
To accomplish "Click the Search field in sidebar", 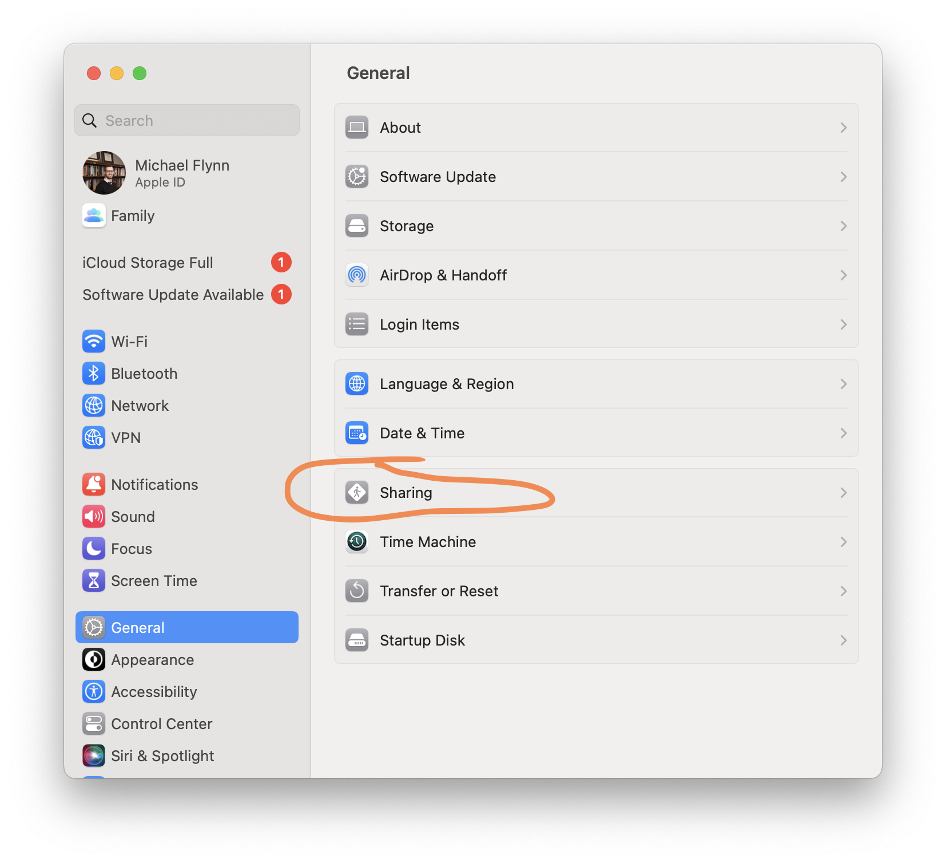I will [x=187, y=120].
